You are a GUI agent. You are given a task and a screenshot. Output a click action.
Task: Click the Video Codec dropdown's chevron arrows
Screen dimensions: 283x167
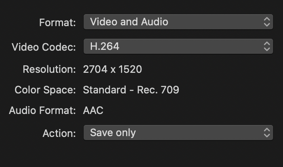pos(267,47)
